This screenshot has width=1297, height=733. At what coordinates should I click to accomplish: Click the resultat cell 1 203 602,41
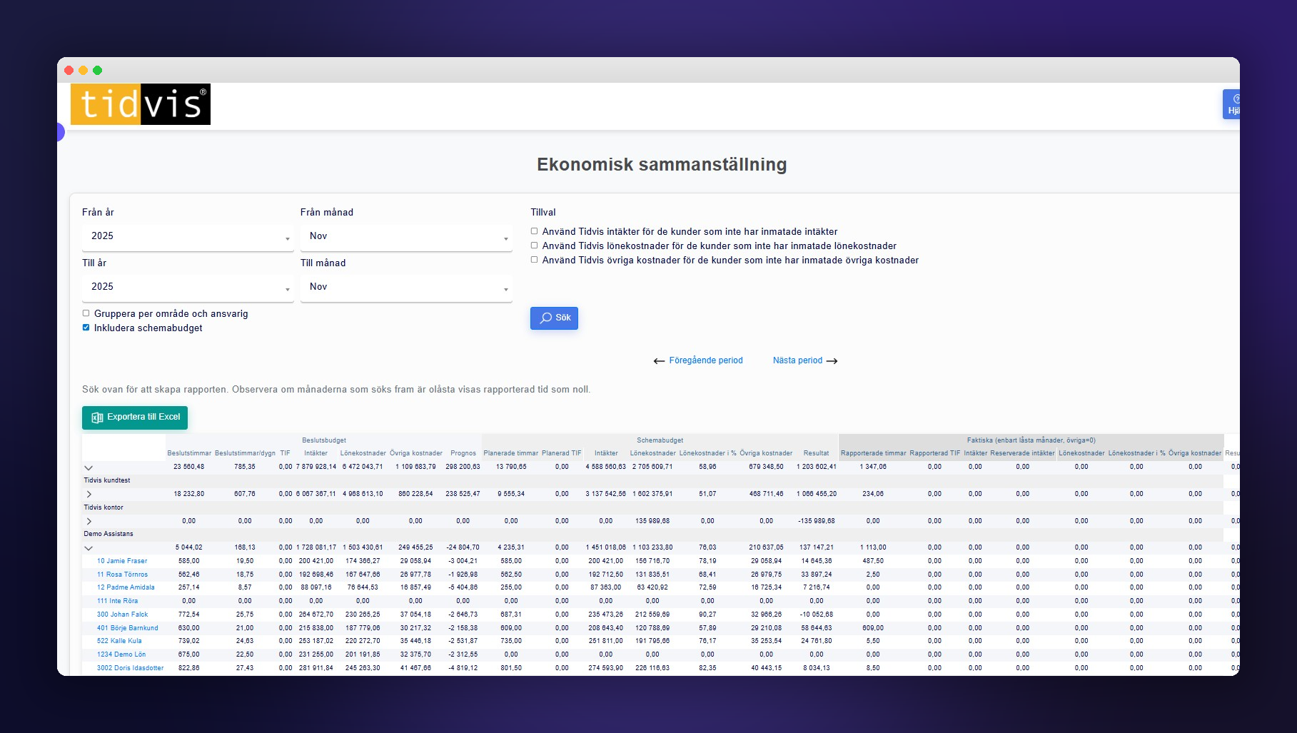pos(817,467)
